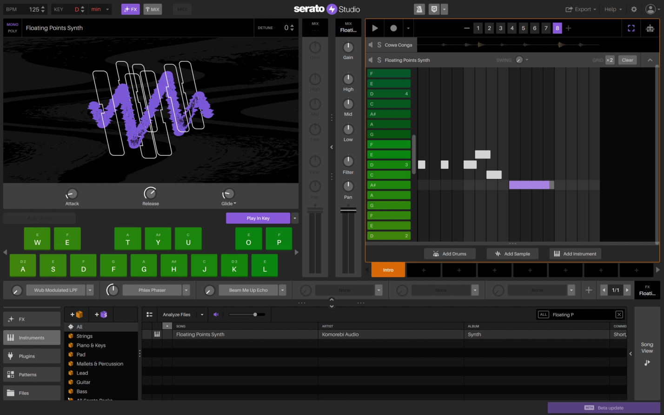Clear the pattern with the Clear button

coord(627,59)
